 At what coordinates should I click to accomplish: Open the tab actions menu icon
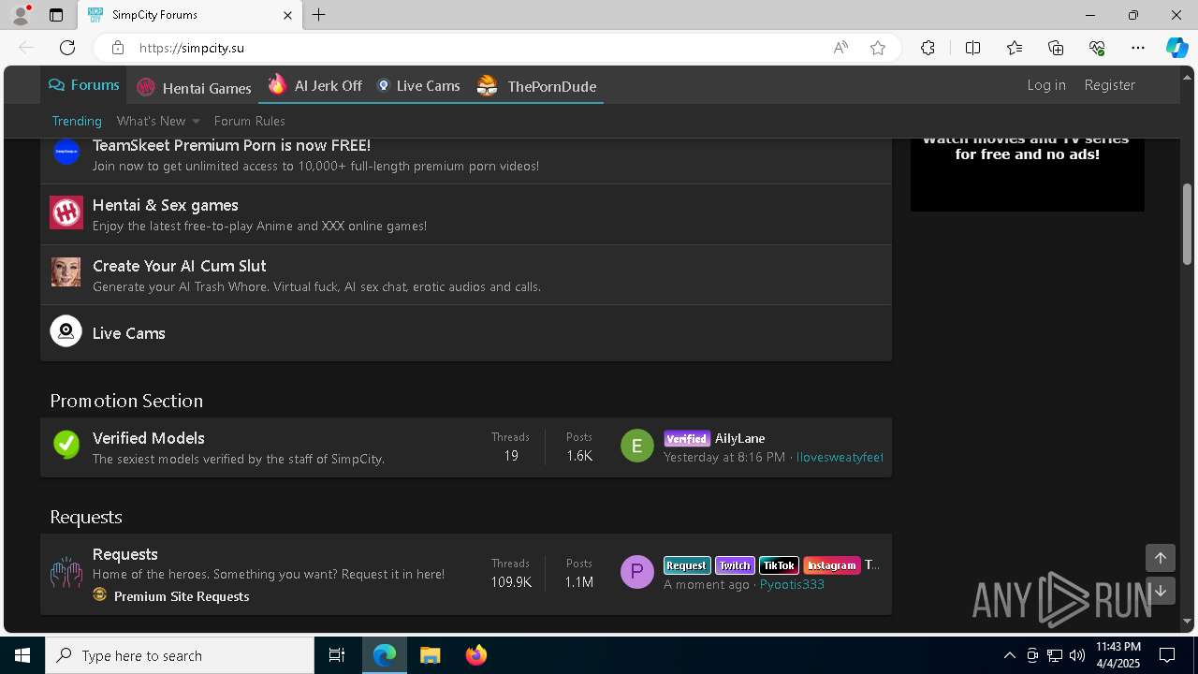[56, 15]
